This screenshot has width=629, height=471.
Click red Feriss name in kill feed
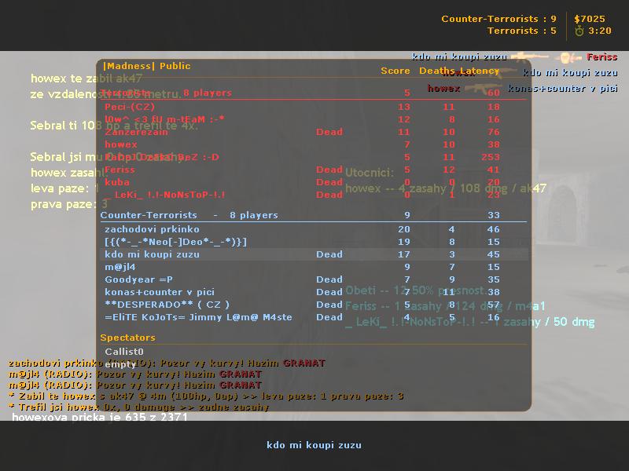tap(601, 57)
